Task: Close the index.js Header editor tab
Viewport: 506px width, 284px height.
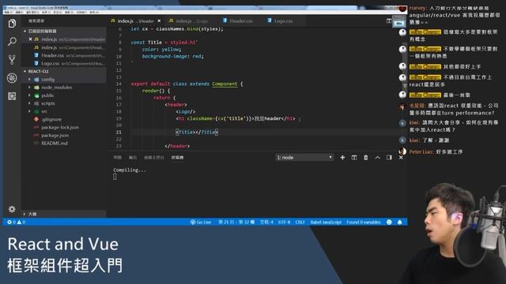Action: pos(159,21)
